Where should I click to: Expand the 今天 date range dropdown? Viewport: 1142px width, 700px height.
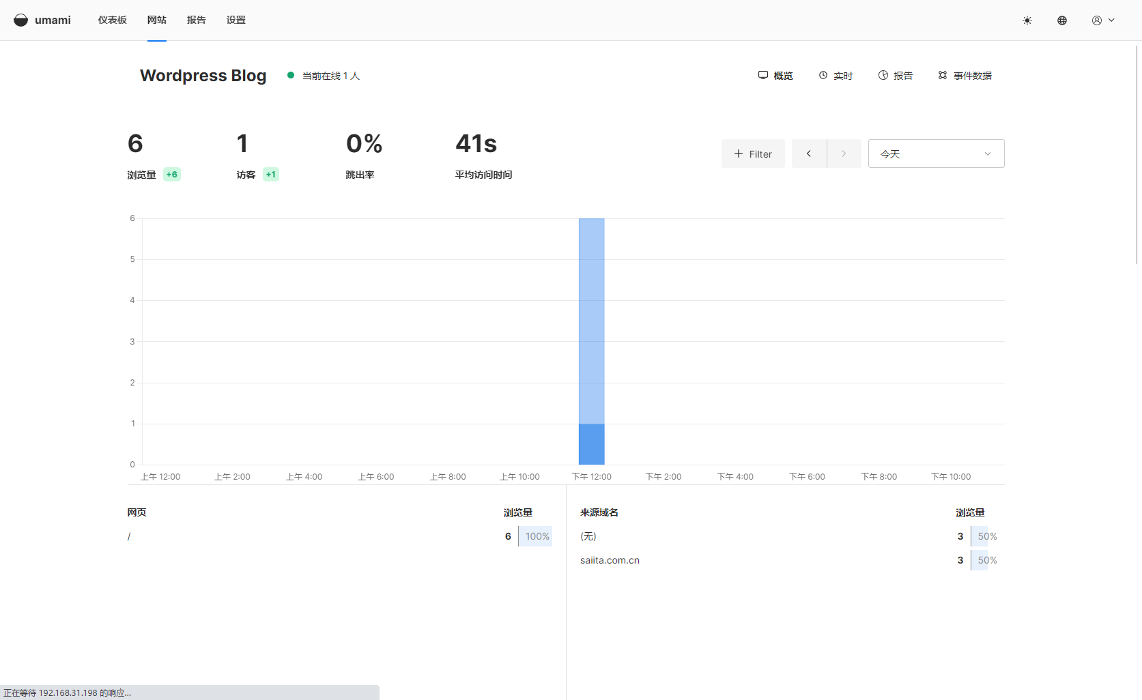(936, 154)
